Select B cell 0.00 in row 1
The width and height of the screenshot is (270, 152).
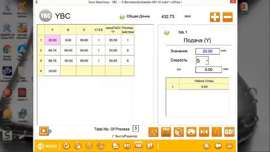point(68,40)
